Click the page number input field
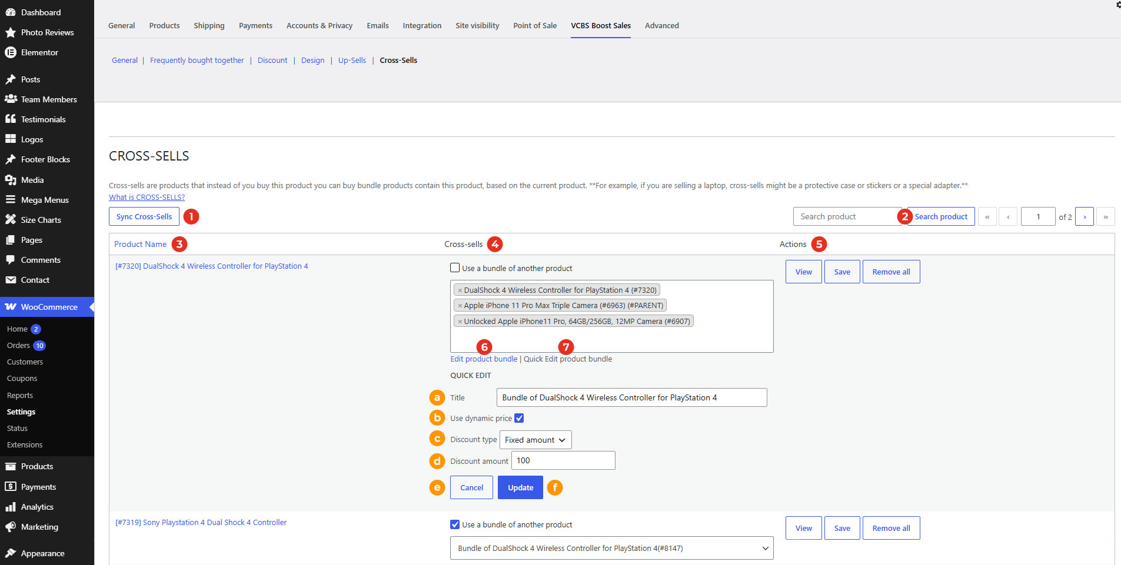 [x=1038, y=216]
